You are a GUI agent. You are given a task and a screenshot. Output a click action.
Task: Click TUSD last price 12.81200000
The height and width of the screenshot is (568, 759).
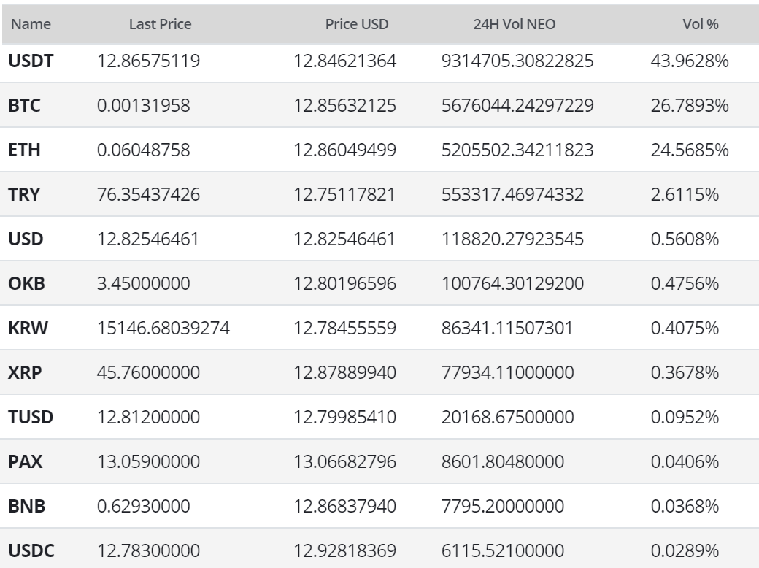click(x=149, y=418)
